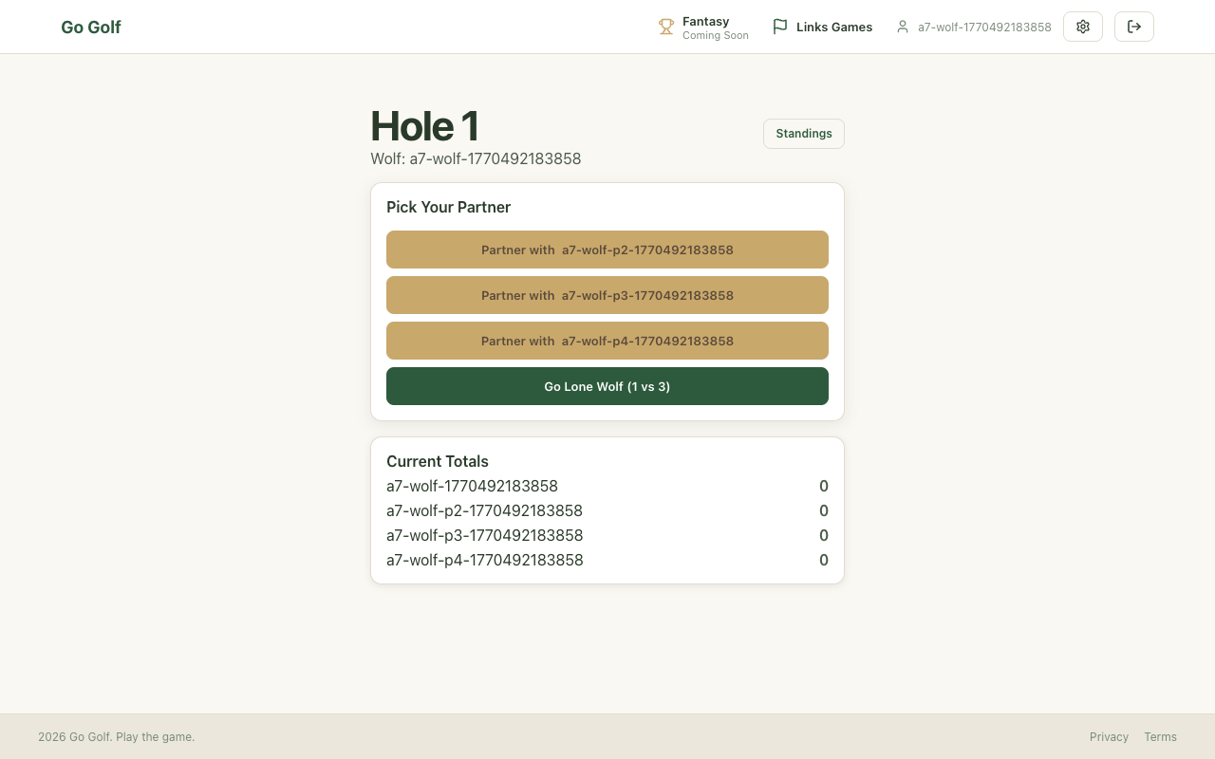1215x759 pixels.
Task: Open settings via the gear icon
Action: 1083,27
